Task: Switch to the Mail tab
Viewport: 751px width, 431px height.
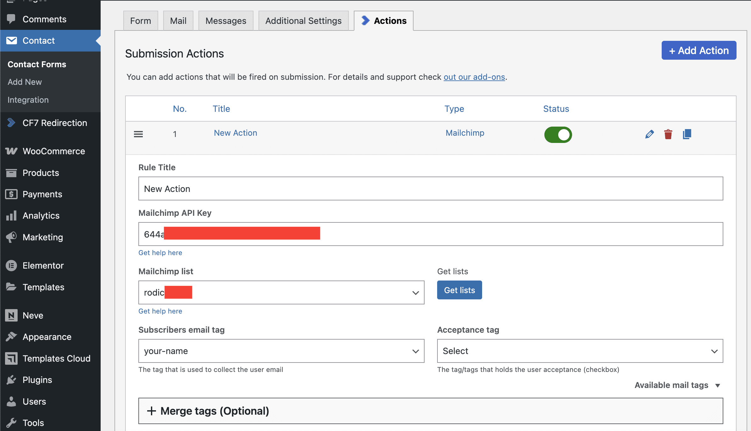Action: click(178, 21)
